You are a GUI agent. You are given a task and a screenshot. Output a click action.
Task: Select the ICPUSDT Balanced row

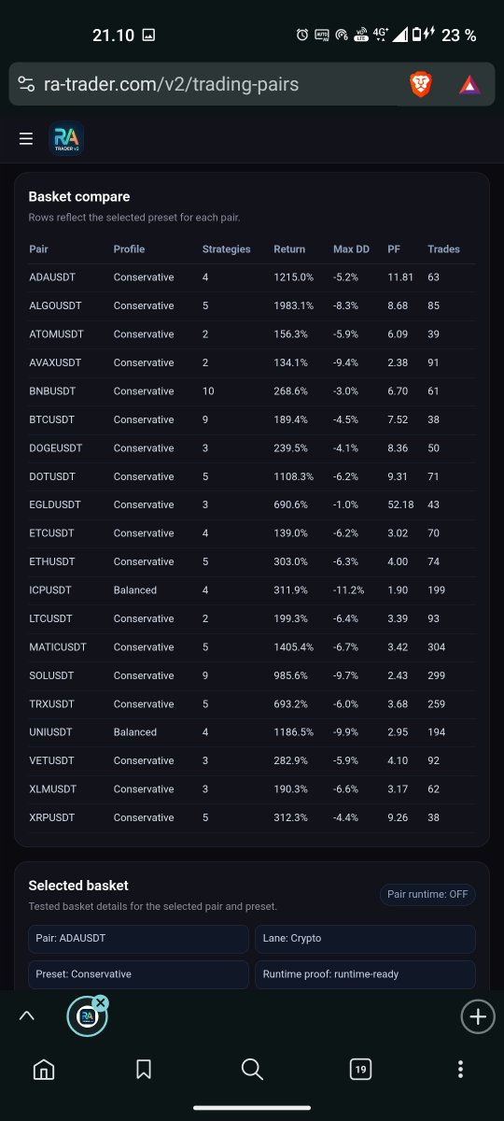point(252,590)
